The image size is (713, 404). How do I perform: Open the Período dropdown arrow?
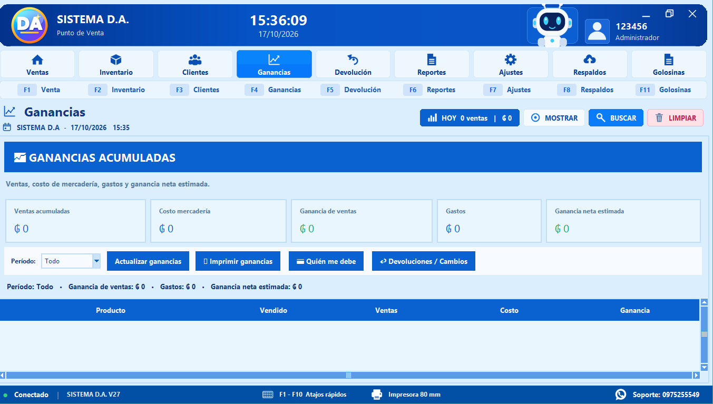(x=96, y=261)
